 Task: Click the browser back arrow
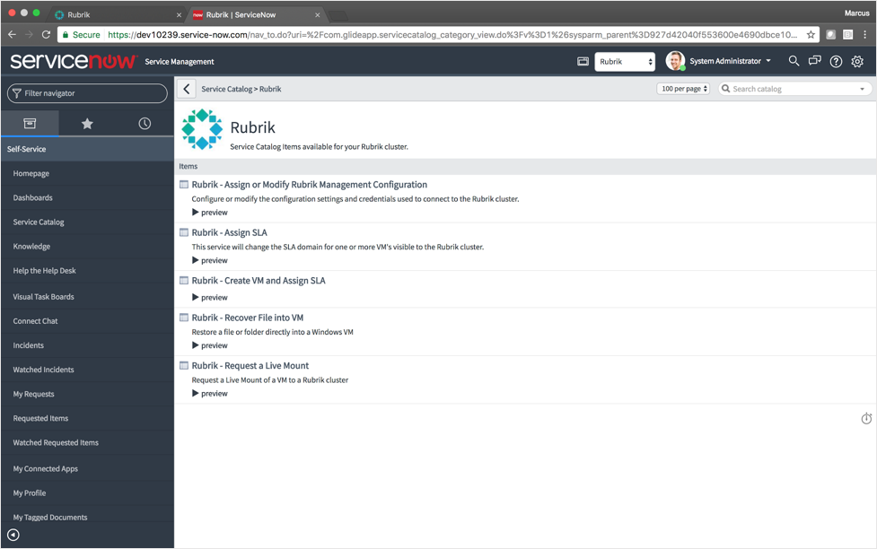[x=13, y=35]
